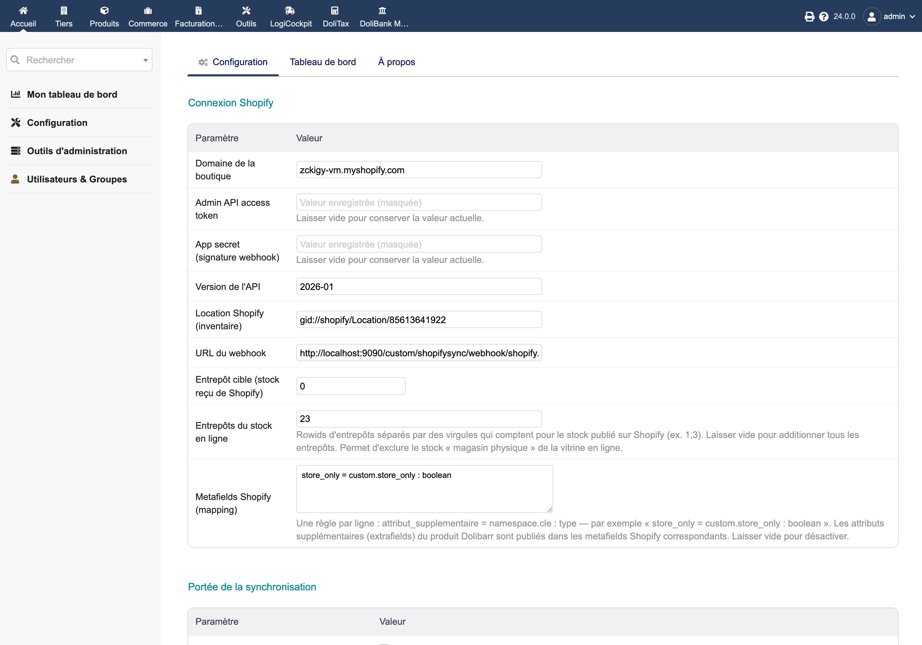
Task: Click the DoliTax menu label
Action: [336, 24]
